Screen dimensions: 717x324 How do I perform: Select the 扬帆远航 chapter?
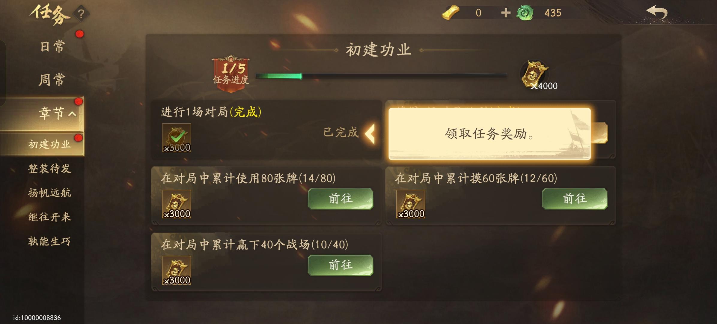click(x=50, y=193)
